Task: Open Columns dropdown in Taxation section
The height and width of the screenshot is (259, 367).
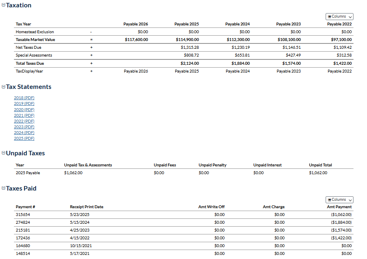Action: tap(340, 17)
